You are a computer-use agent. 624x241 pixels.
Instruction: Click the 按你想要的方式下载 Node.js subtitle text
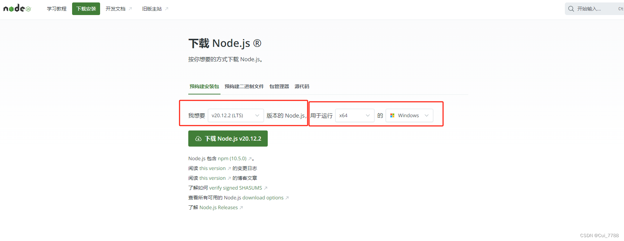225,59
